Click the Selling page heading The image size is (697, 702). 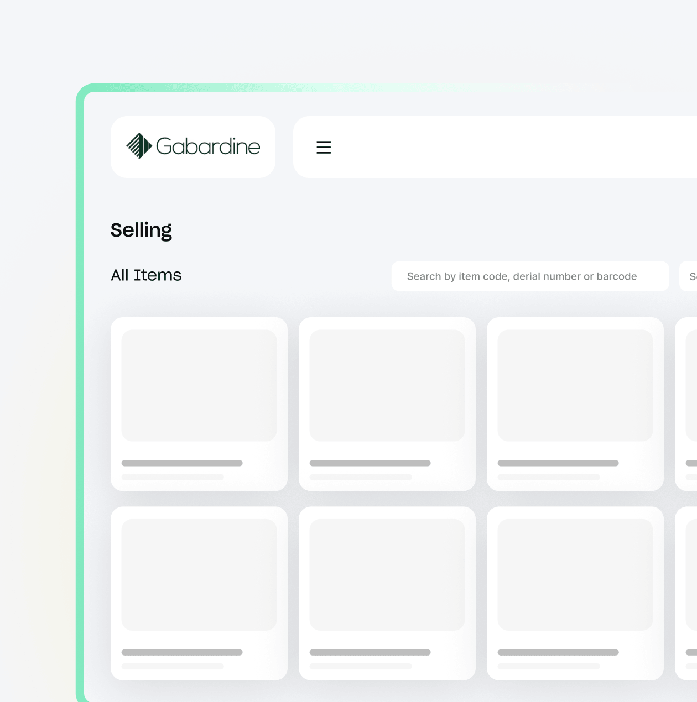(141, 230)
